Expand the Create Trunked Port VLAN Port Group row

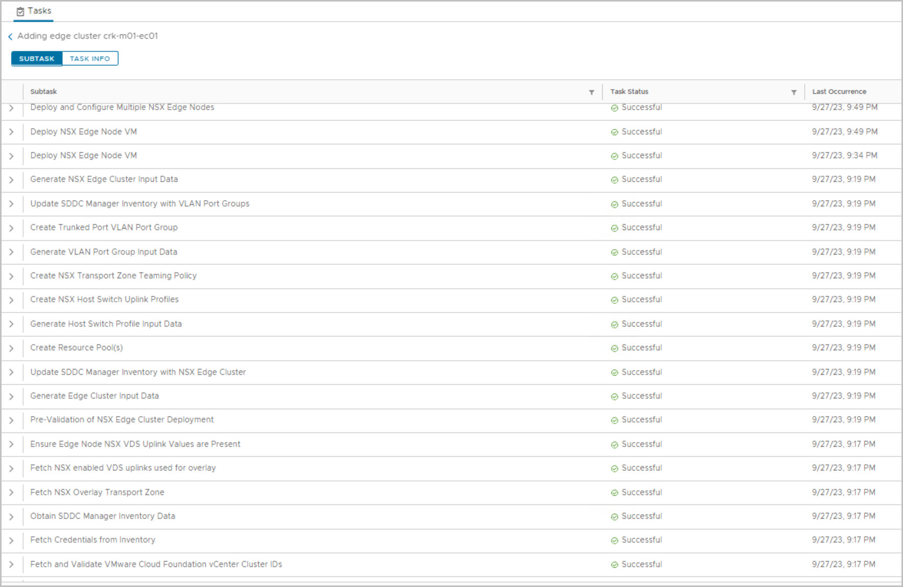11,228
